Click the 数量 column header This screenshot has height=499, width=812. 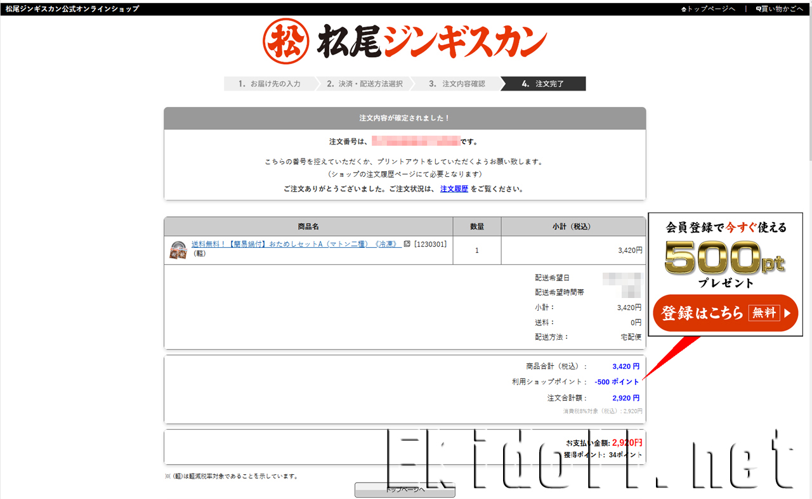point(477,226)
